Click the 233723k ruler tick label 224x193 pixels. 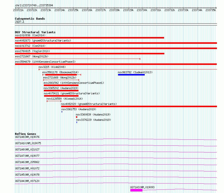[x=46, y=10]
